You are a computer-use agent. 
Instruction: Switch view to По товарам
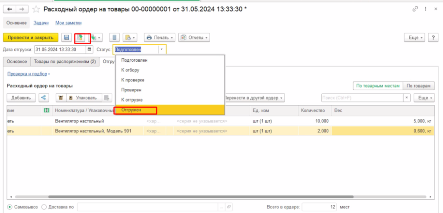coord(419,86)
